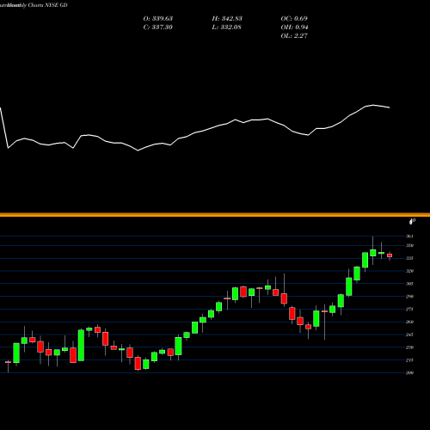
Task: Click the 335 price axis label
Action: 409,258
